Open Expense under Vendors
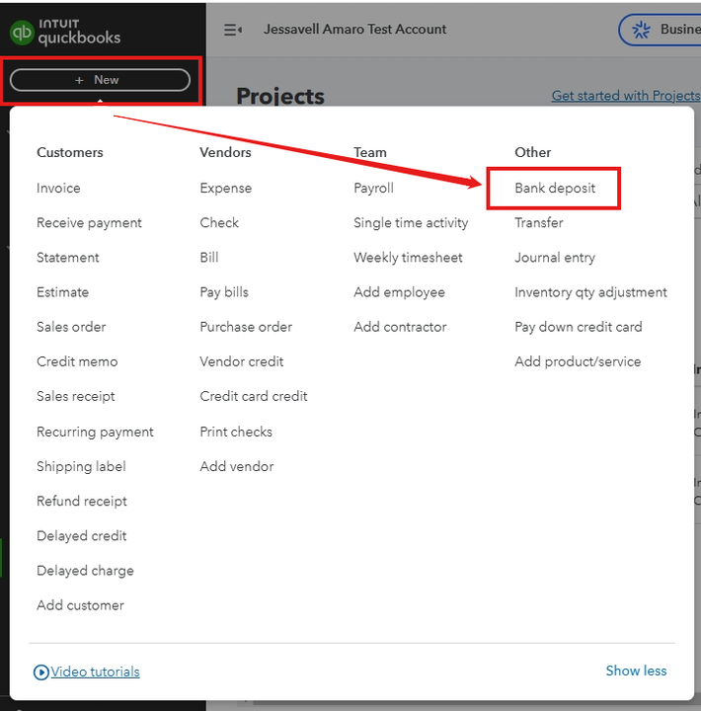 pos(225,188)
